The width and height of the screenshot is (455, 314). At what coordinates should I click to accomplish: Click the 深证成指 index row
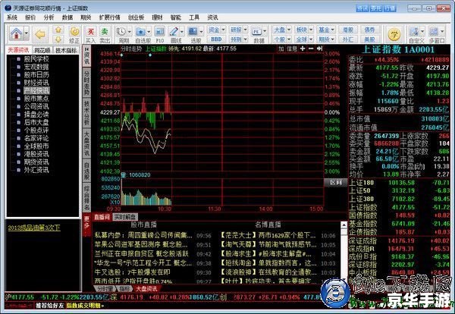[x=399, y=240]
